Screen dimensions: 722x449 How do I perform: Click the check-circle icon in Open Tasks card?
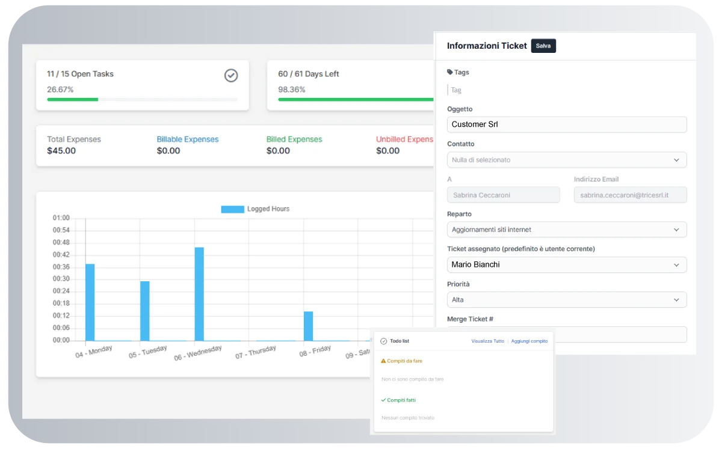[x=231, y=75]
